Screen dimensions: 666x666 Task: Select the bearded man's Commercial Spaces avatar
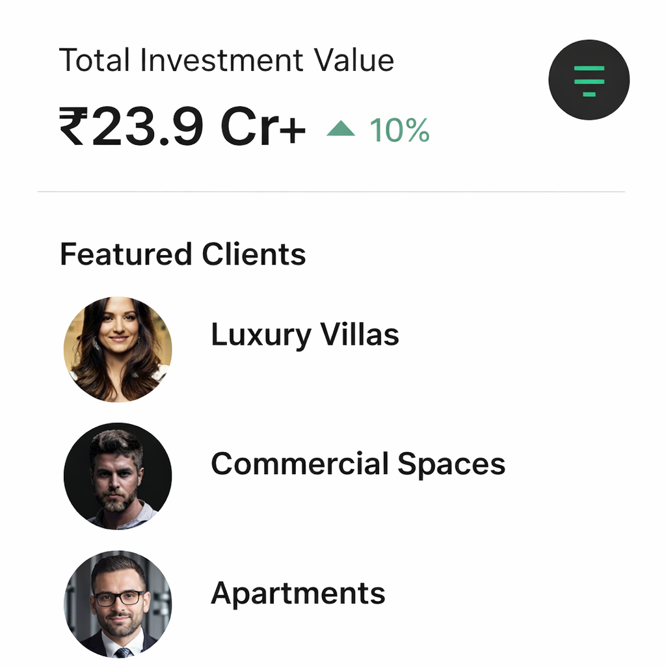pyautogui.click(x=118, y=476)
